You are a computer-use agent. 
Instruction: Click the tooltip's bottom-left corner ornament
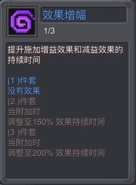tap(4, 180)
